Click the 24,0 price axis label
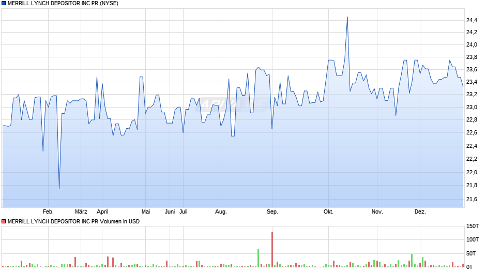The image size is (486, 272). [x=472, y=44]
